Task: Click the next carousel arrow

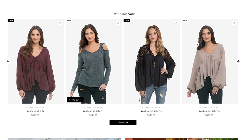Action: [238, 62]
